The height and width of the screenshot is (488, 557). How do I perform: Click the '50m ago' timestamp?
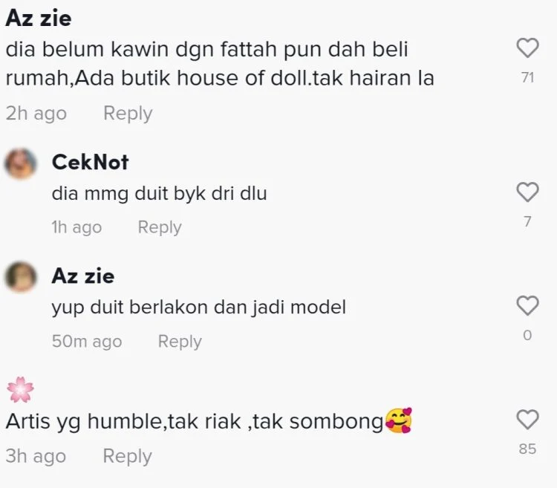click(x=87, y=342)
